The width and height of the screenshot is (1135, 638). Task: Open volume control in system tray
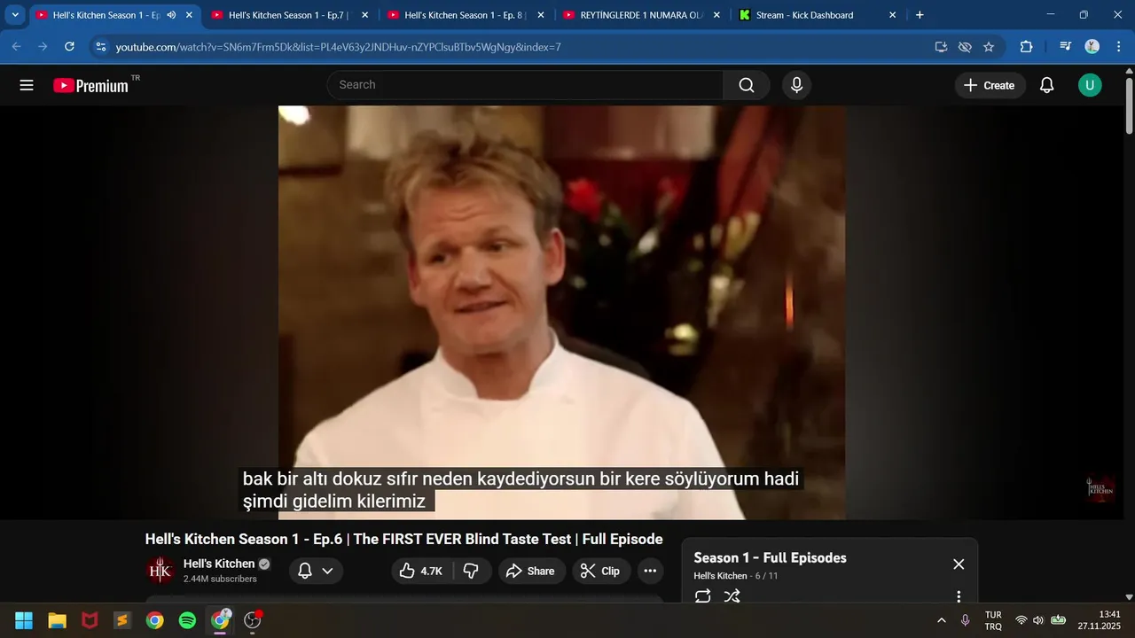(x=1038, y=620)
